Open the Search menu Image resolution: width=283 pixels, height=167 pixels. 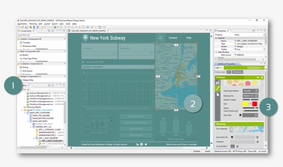[x=55, y=24]
